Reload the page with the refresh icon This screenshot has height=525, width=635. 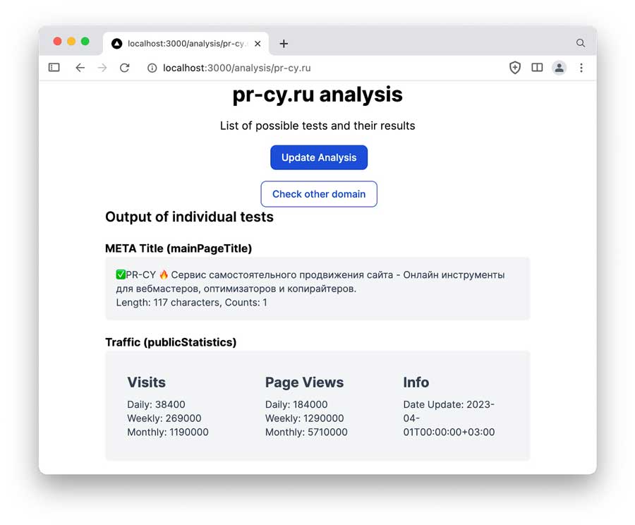[125, 68]
